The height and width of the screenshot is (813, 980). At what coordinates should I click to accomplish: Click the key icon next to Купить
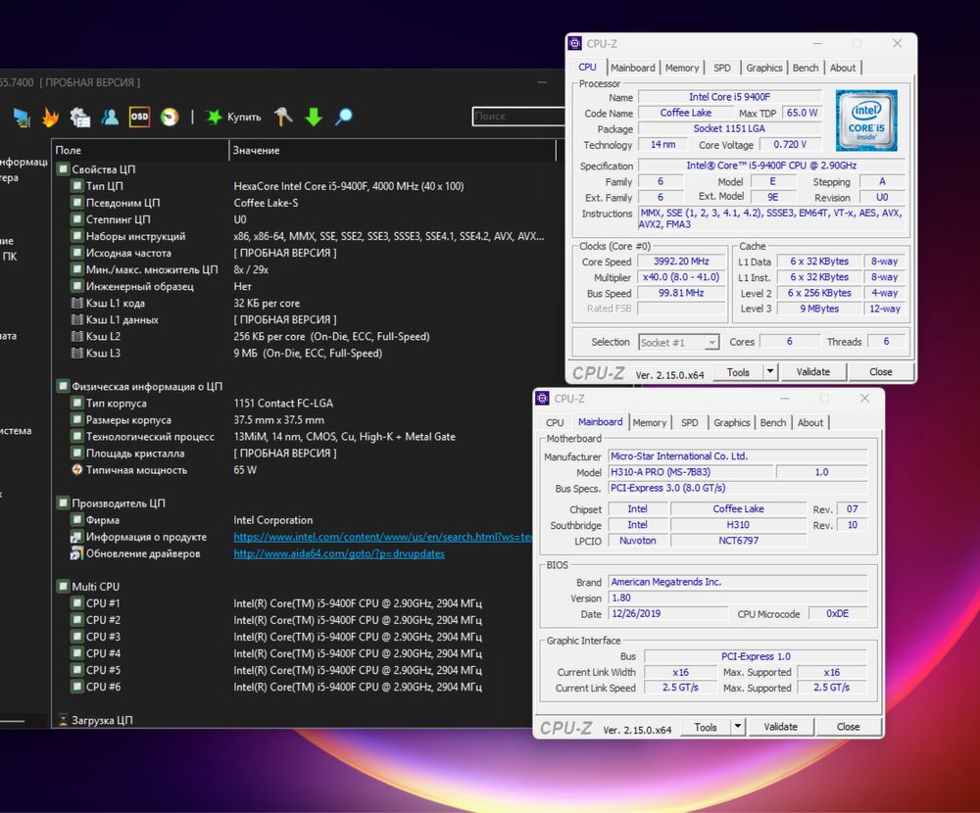point(283,117)
